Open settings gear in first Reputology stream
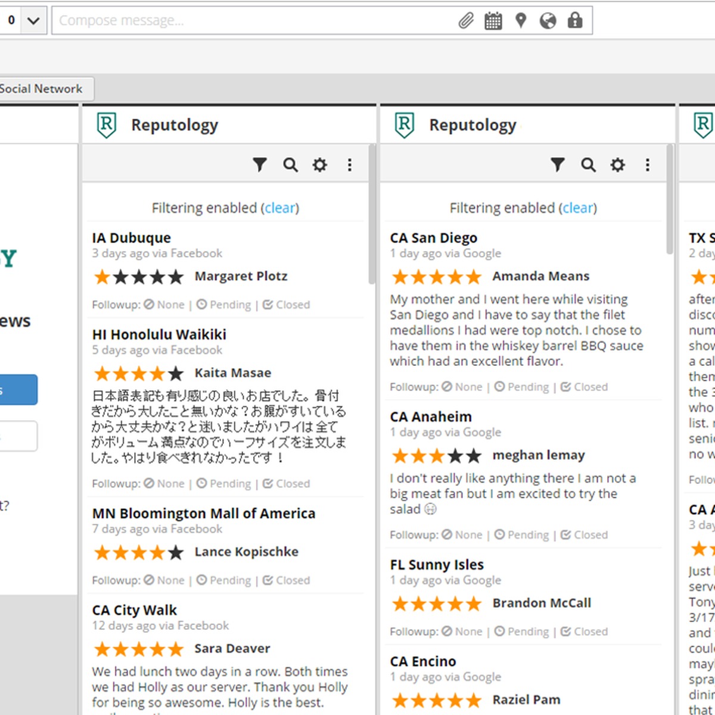Viewport: 715px width, 715px height. (320, 165)
